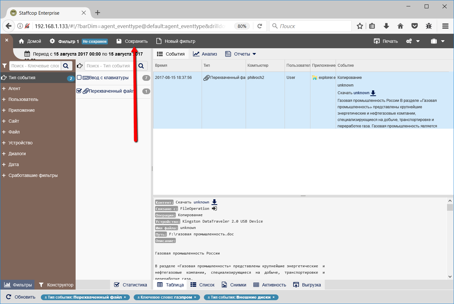Toggle the Статистика checkbox
Image resolution: width=454 pixels, height=304 pixels.
[x=117, y=285]
